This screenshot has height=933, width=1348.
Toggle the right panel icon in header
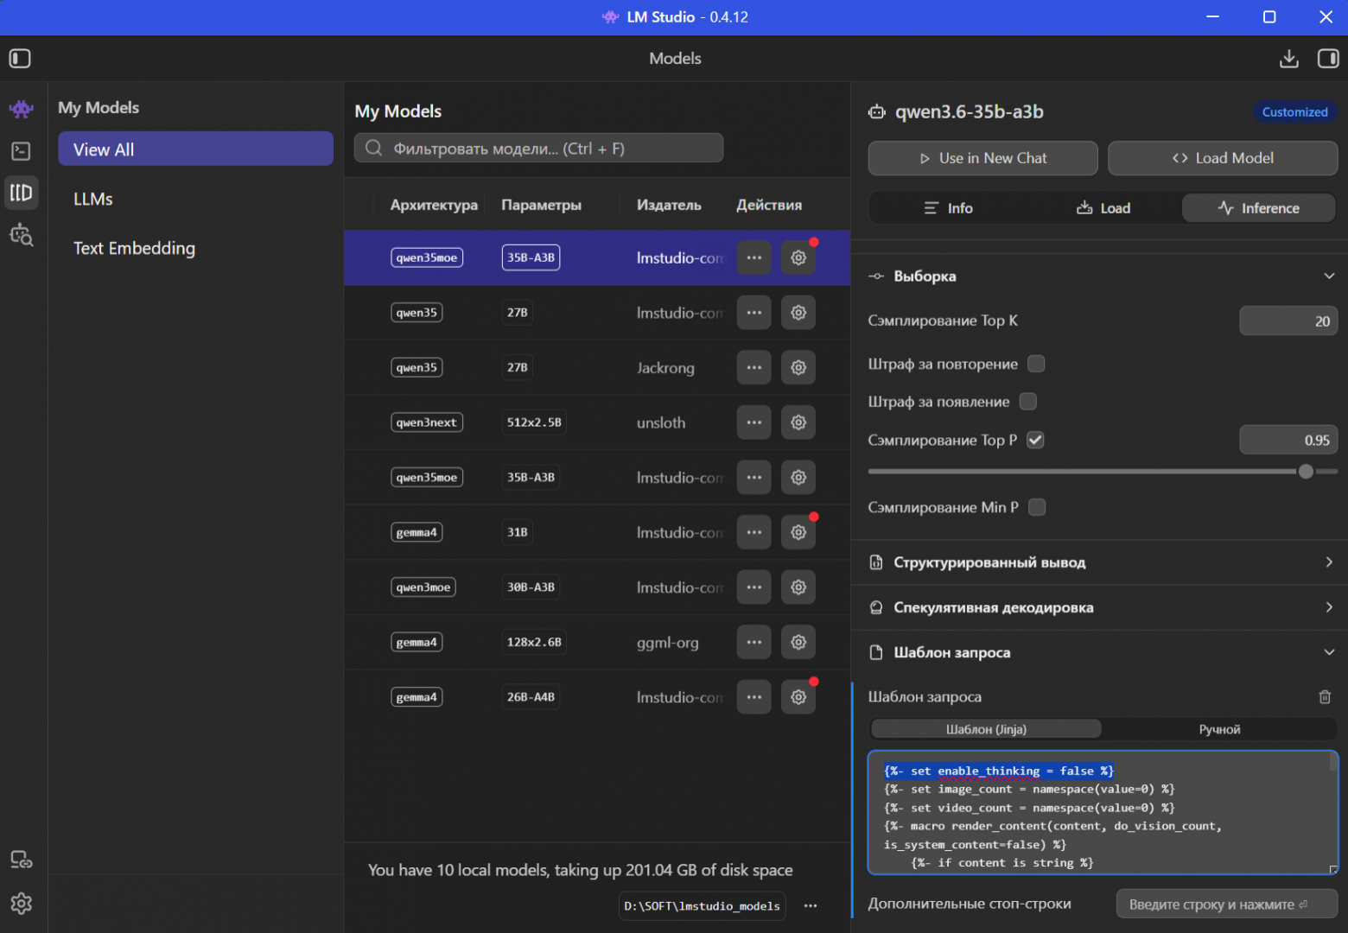click(1327, 59)
